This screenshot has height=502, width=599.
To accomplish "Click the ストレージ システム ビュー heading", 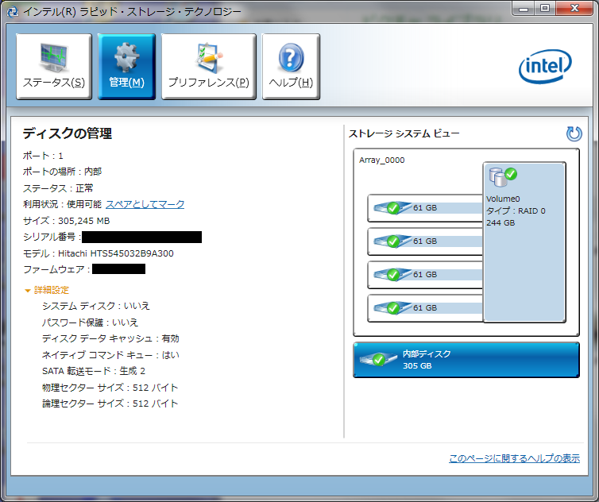I will pos(404,133).
